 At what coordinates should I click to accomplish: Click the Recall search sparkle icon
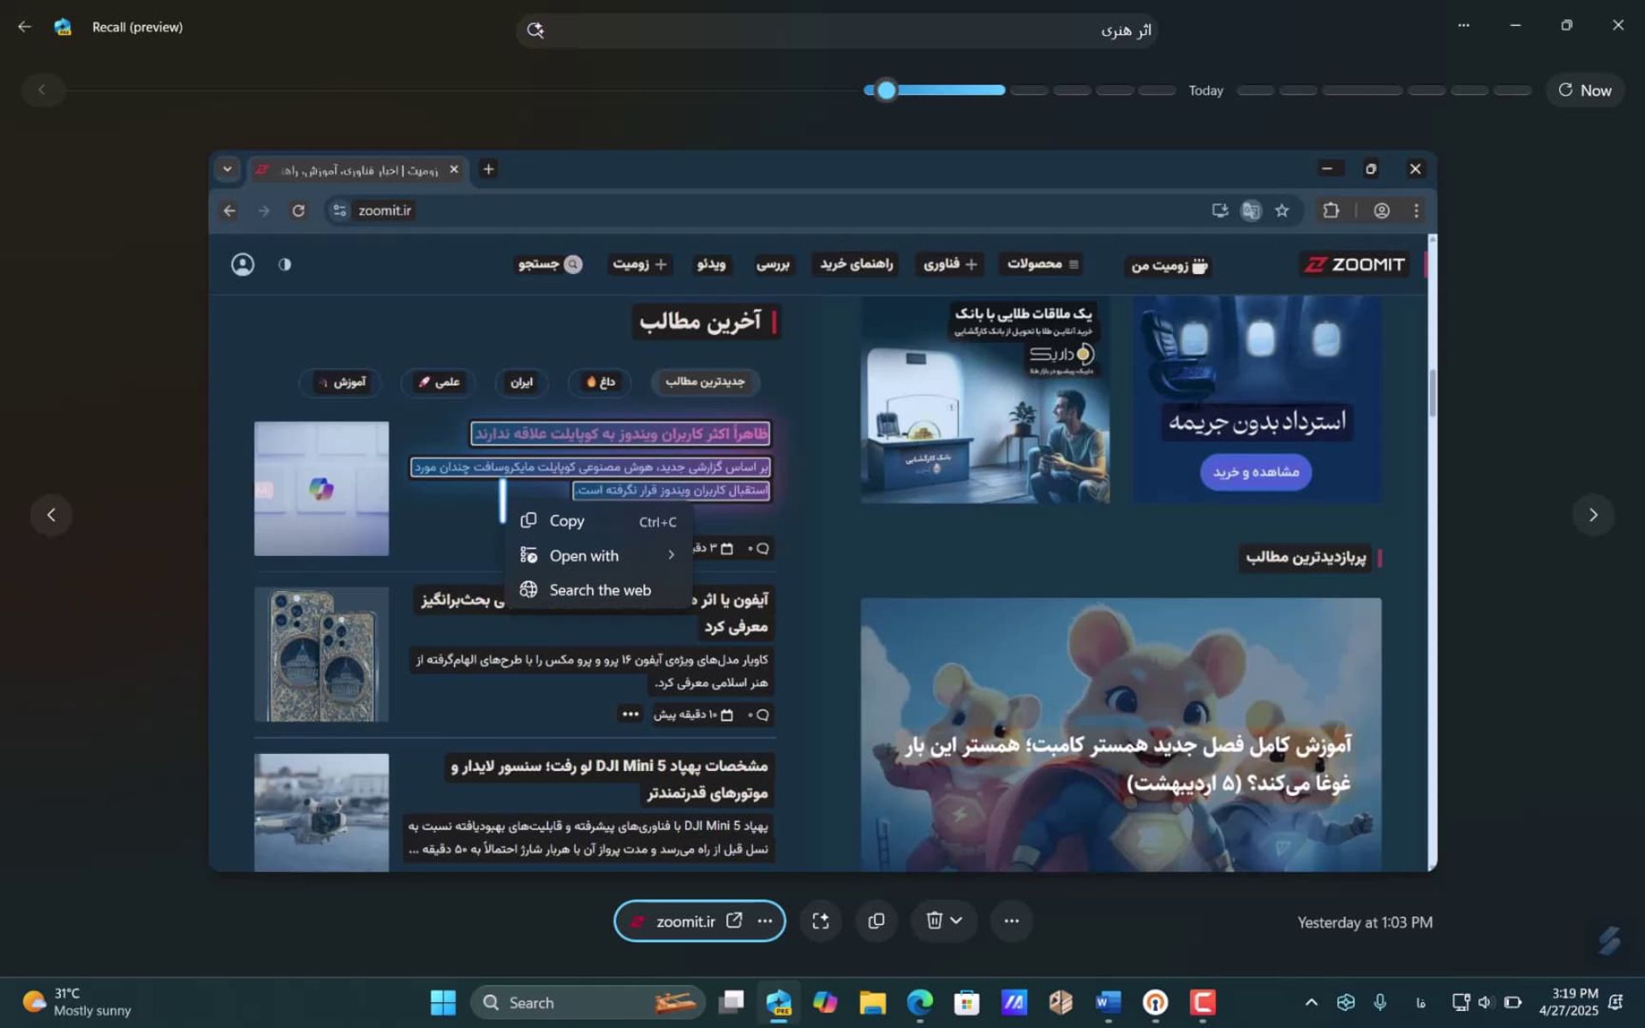coord(535,30)
